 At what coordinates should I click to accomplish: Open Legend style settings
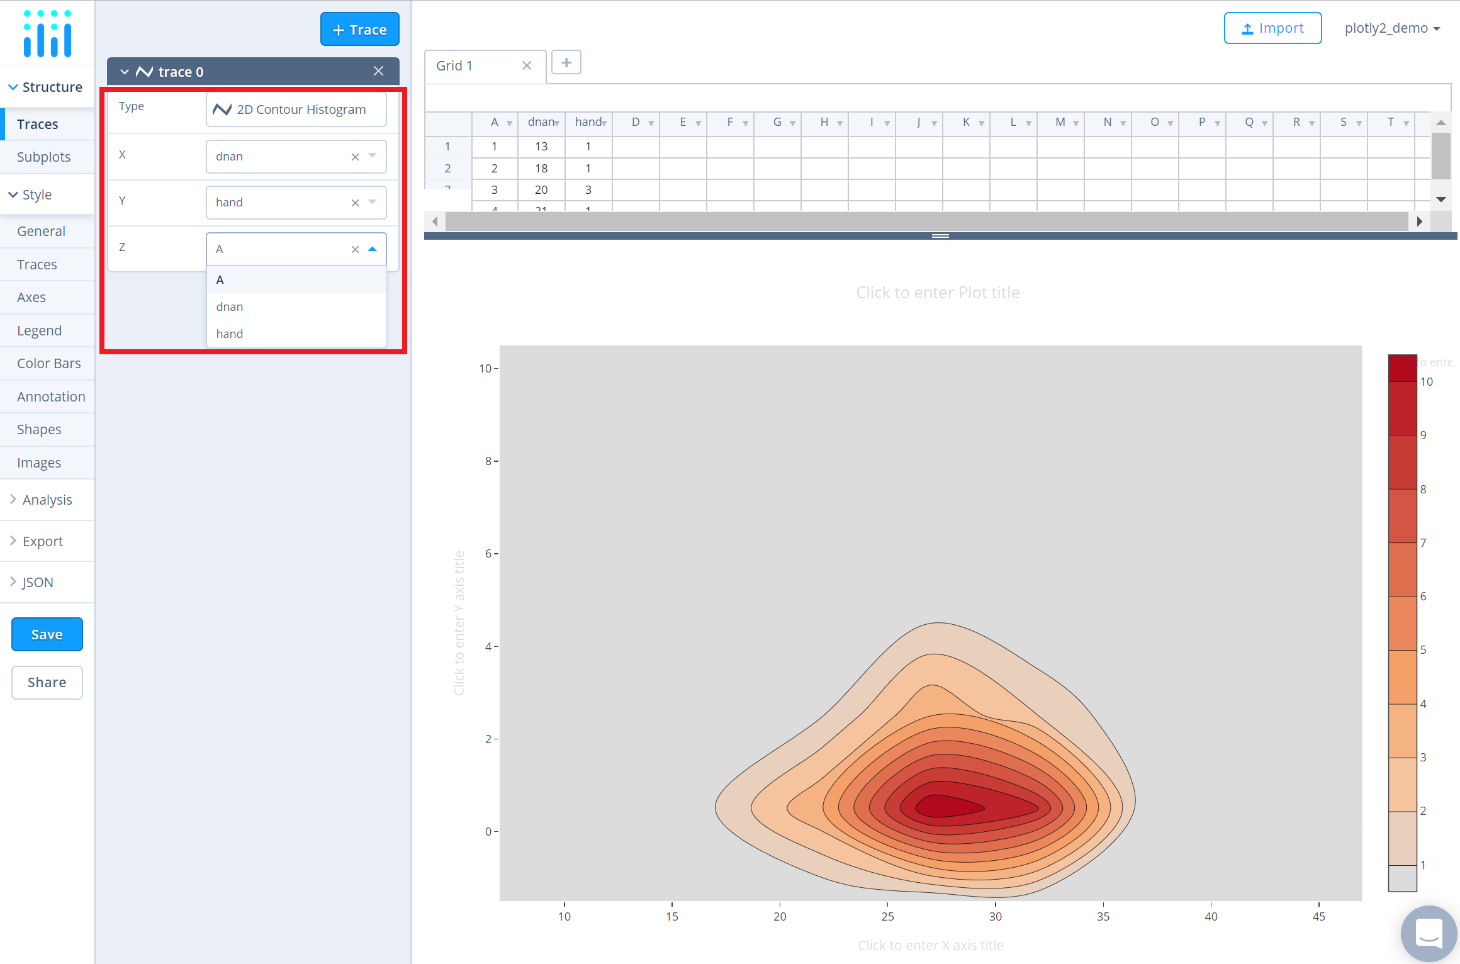(x=47, y=330)
